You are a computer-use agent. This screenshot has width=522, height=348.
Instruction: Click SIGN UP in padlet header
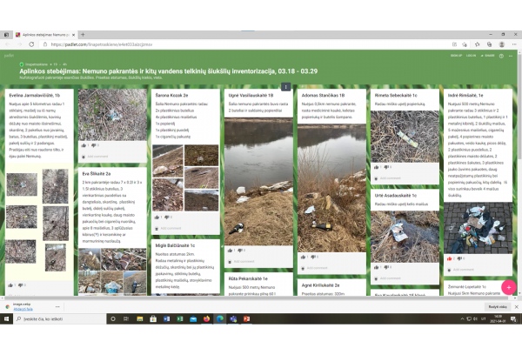click(457, 56)
